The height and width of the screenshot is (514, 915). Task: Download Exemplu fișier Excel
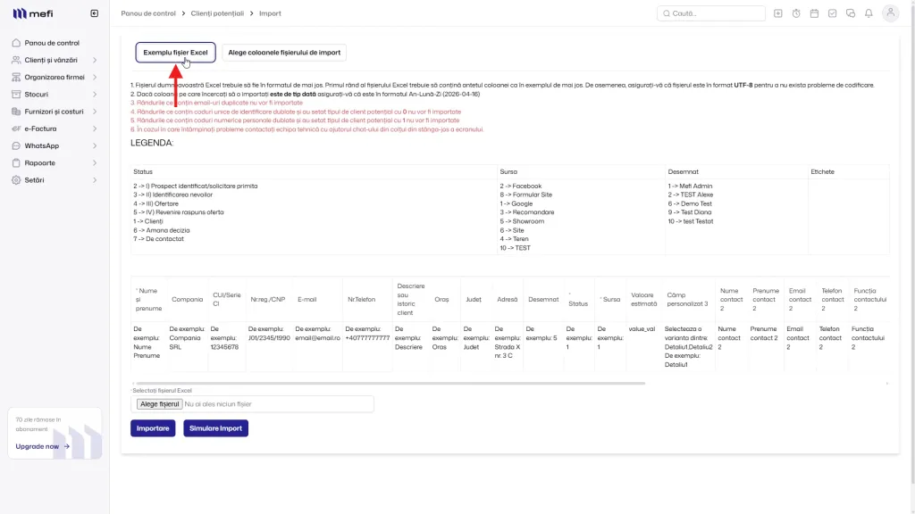[x=176, y=53]
